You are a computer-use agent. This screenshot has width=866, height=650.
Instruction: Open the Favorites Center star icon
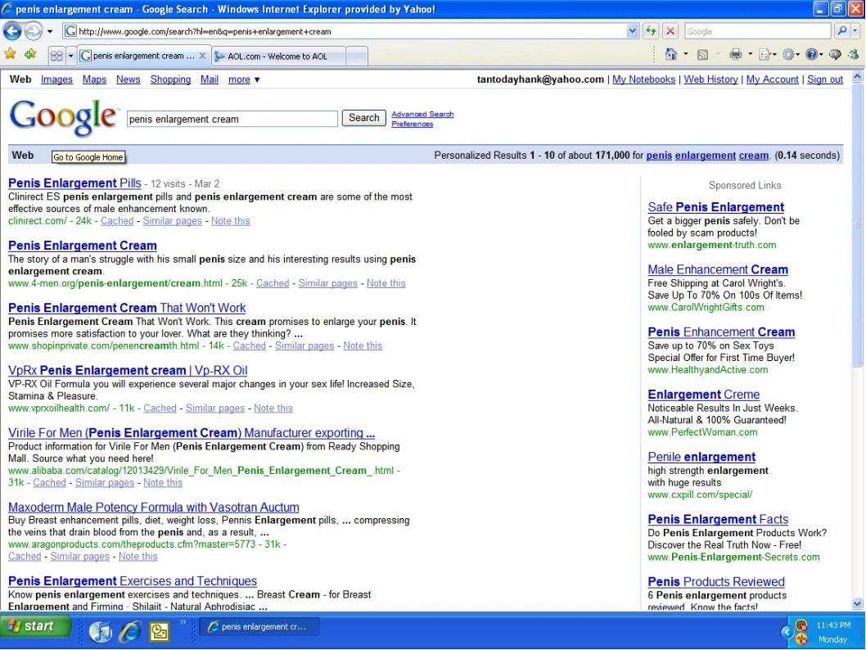(10, 54)
